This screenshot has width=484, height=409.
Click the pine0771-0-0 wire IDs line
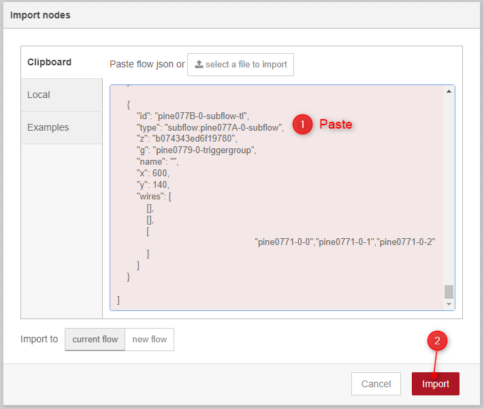[344, 242]
